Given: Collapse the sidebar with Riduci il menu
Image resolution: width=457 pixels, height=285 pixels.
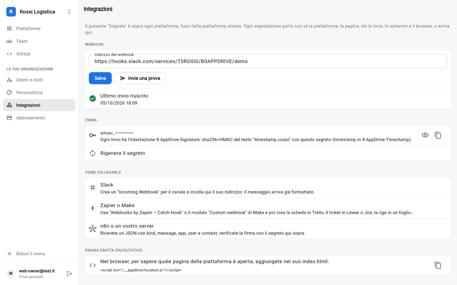Looking at the screenshot, I should [x=39, y=254].
